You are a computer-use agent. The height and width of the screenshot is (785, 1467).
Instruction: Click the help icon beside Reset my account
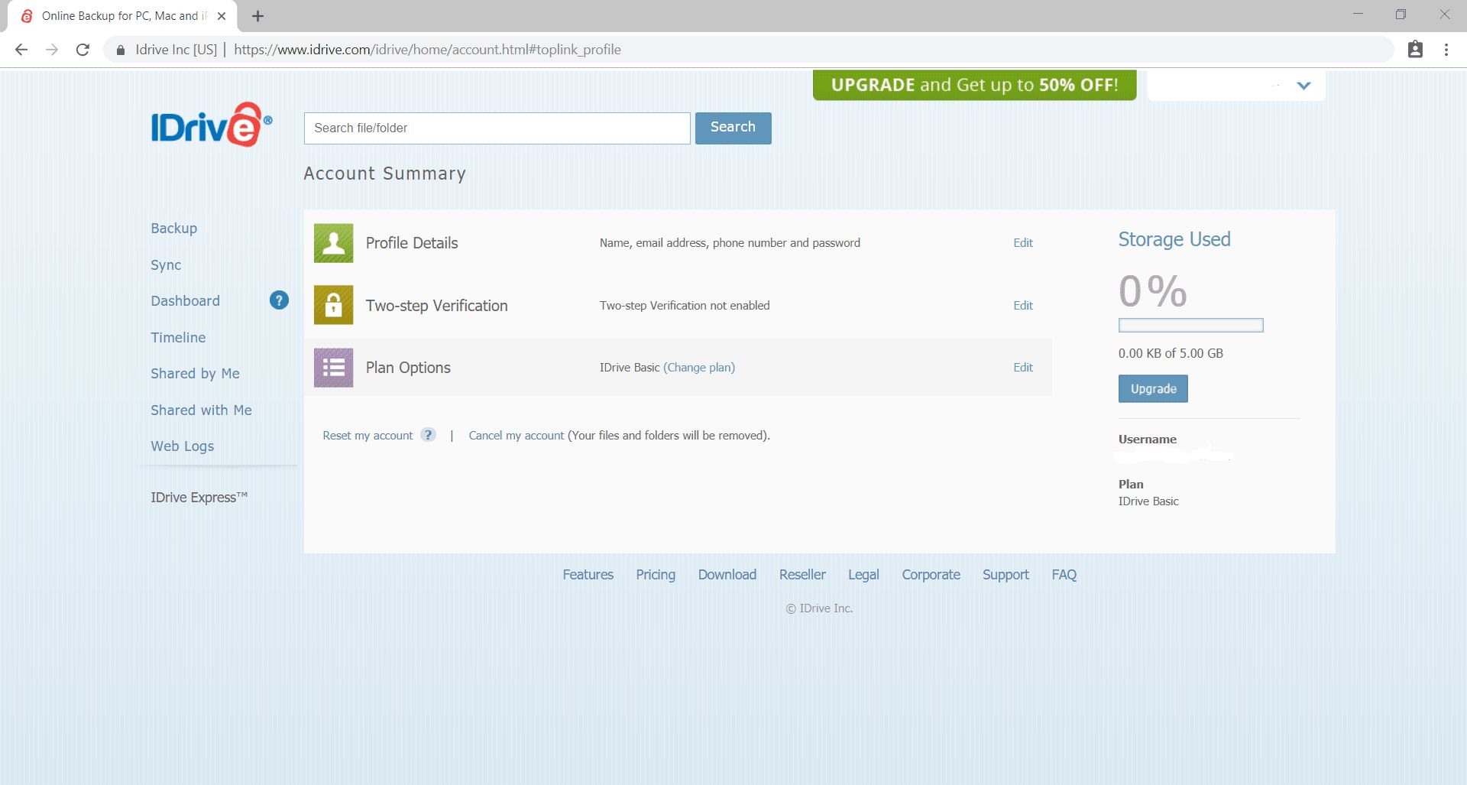coord(429,435)
